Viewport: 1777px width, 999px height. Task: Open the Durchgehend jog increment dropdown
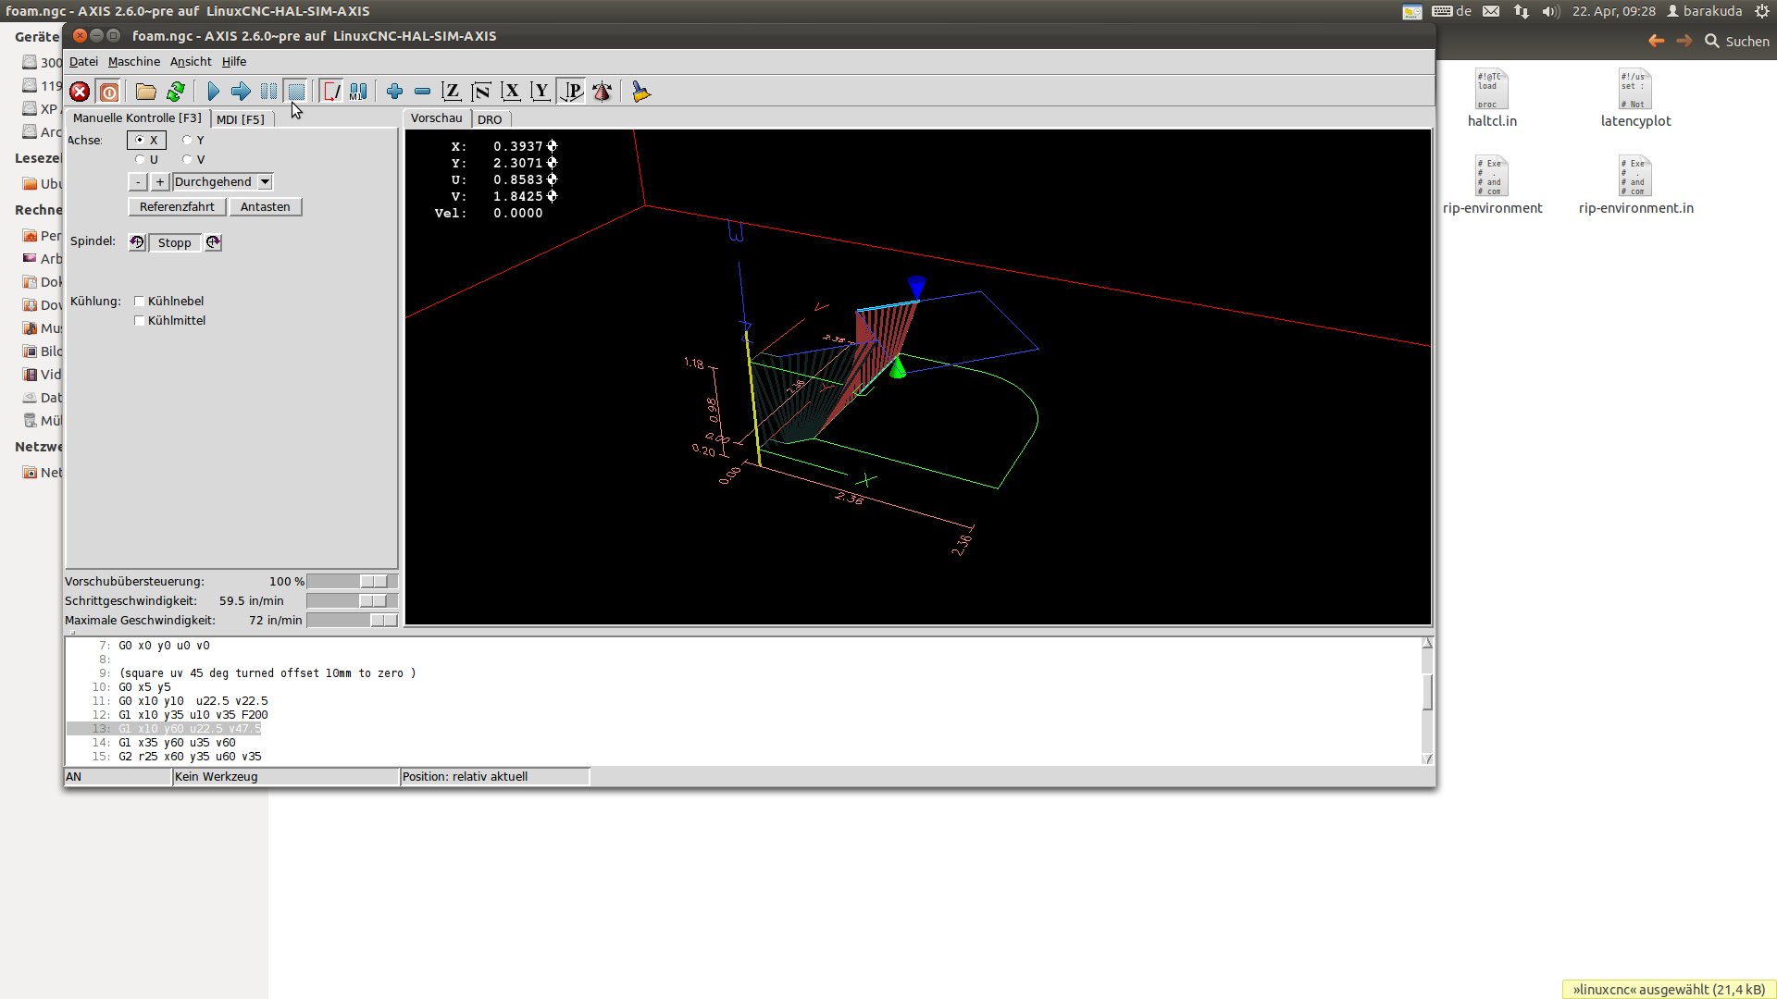pos(265,182)
